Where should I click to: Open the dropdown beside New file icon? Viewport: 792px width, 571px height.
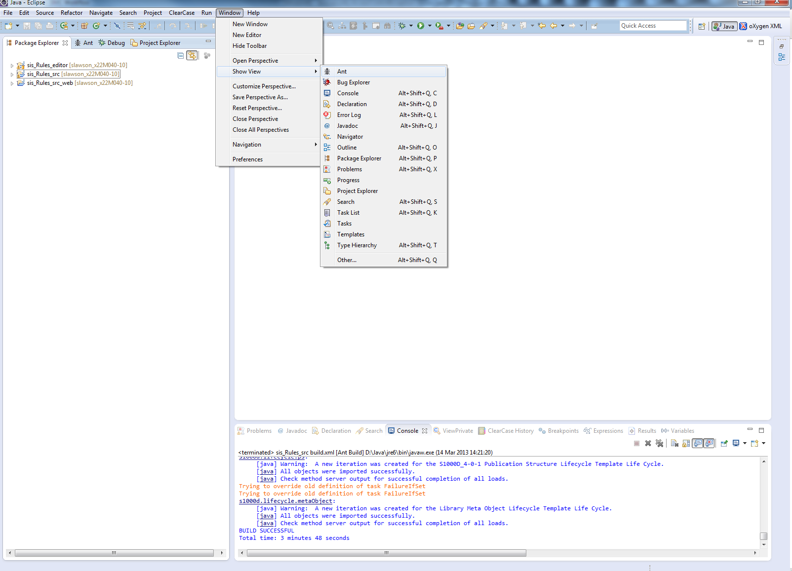tap(17, 26)
